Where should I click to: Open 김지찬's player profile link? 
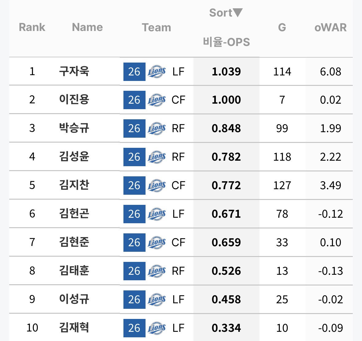pyautogui.click(x=74, y=185)
